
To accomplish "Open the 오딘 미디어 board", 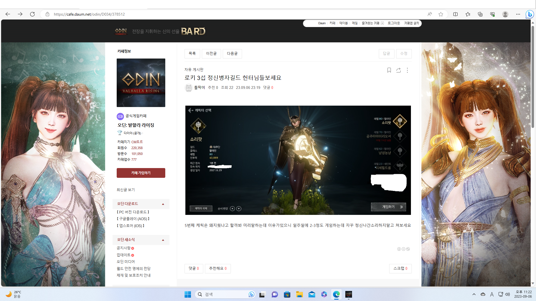I will point(126,262).
